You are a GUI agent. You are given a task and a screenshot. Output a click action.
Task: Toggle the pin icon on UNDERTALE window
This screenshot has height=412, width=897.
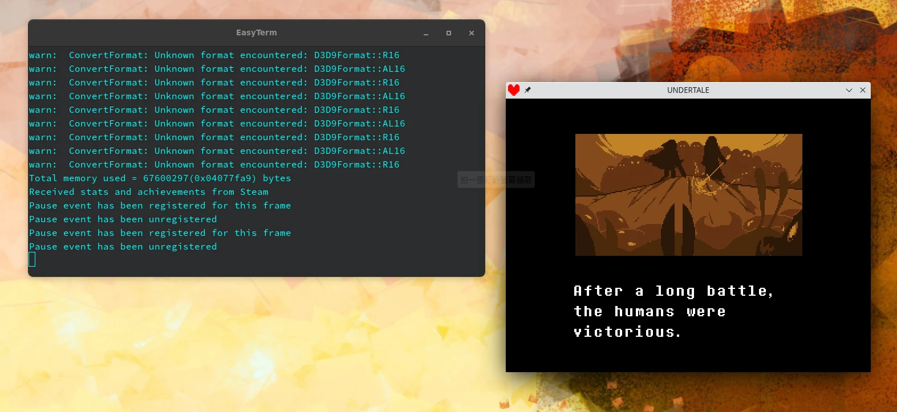(527, 90)
